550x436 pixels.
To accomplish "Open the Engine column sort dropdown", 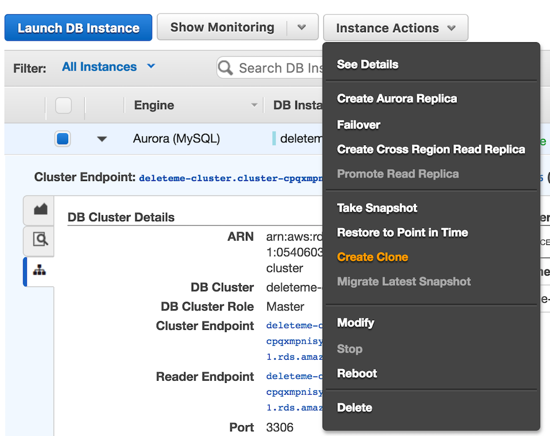I will (x=254, y=105).
